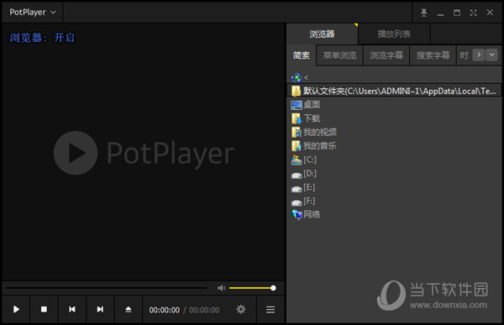
Task: Close the PotPlayer window
Action: point(490,13)
